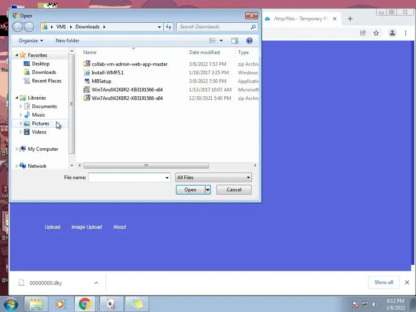Expand the 00000000.dky download options chevron
This screenshot has height=312, width=416.
click(x=96, y=283)
